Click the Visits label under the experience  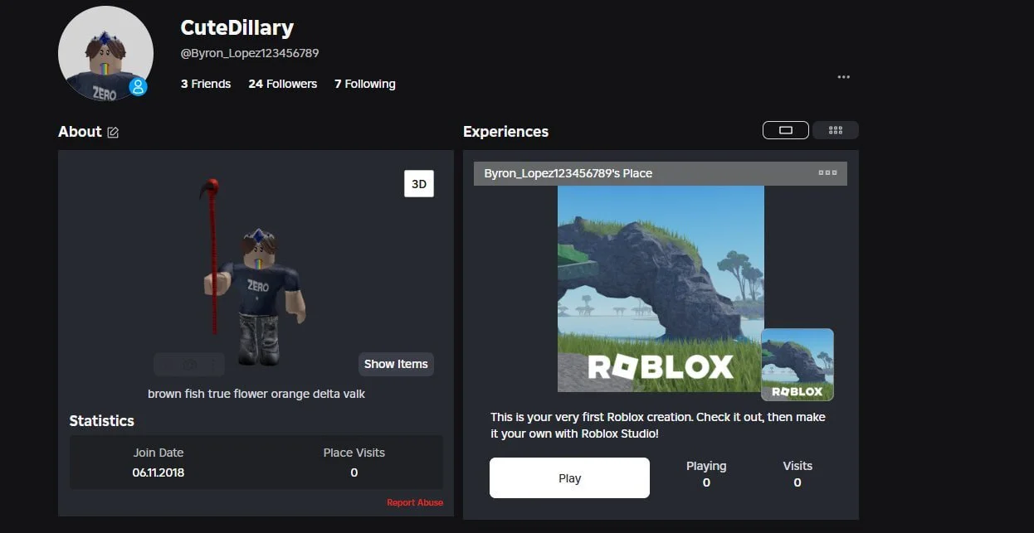pyautogui.click(x=797, y=466)
